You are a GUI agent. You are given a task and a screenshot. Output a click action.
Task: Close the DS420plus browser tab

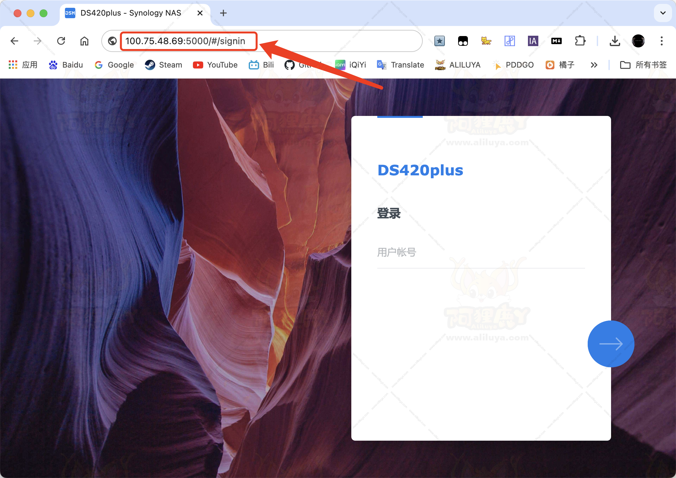tap(200, 13)
